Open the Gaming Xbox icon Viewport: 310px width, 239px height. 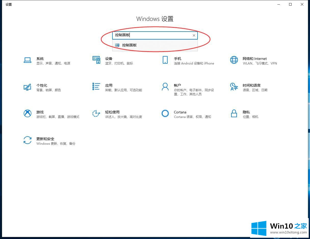(28, 113)
